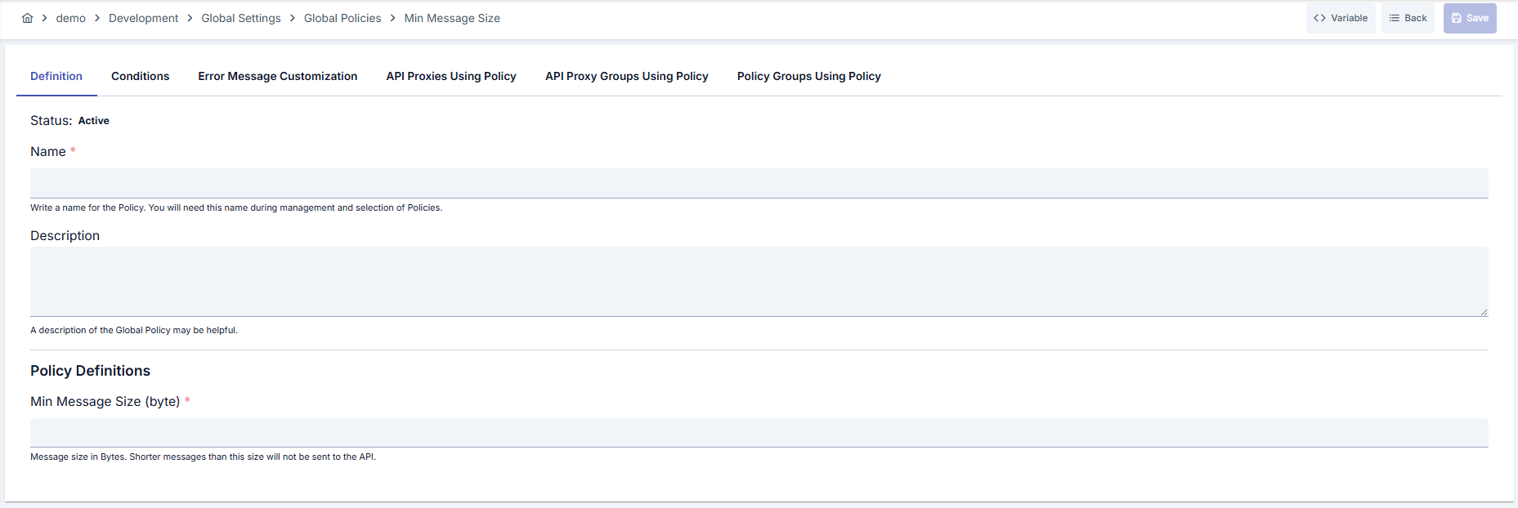The height and width of the screenshot is (508, 1518).
Task: Open Error Message Customization tab
Action: pyautogui.click(x=278, y=76)
